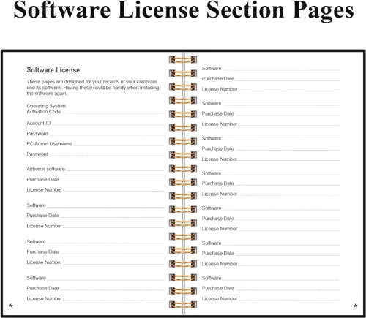Click the "PC Admin Username" label
The height and width of the screenshot is (318, 366).
click(x=49, y=144)
